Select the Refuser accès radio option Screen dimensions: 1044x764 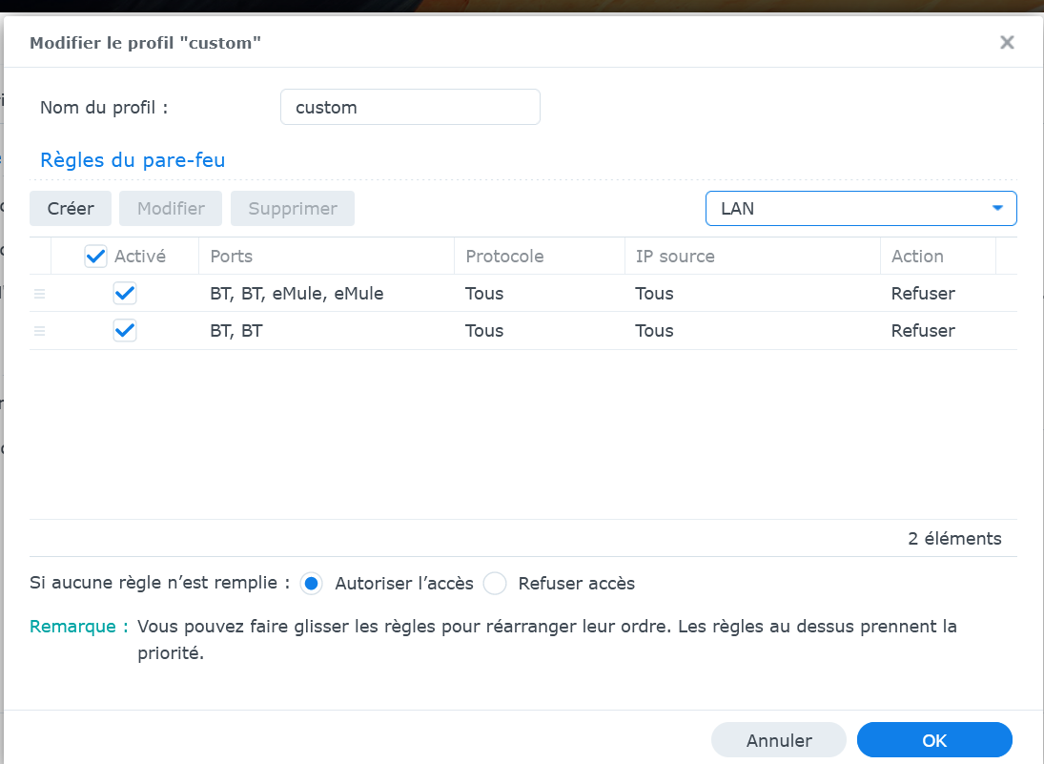coord(495,583)
